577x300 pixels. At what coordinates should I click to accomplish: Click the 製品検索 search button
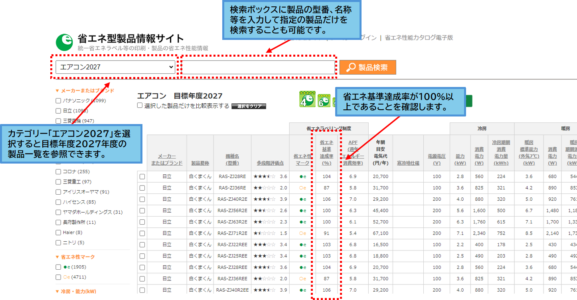(x=368, y=67)
